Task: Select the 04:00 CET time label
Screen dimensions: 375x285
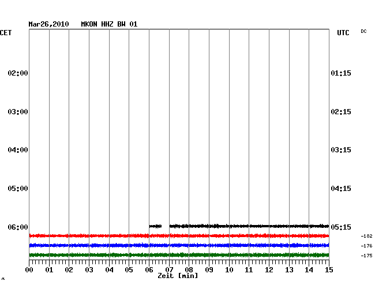Action: click(x=18, y=150)
